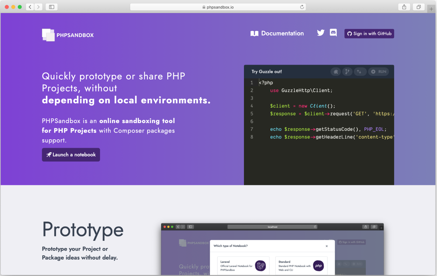Click the php logo on the Standard card
This screenshot has width=437, height=276.
[x=318, y=265]
